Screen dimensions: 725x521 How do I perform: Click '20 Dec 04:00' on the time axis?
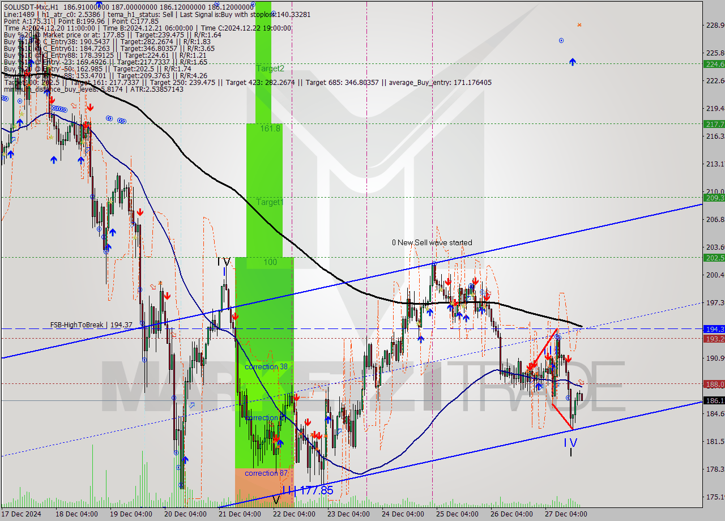tap(185, 514)
